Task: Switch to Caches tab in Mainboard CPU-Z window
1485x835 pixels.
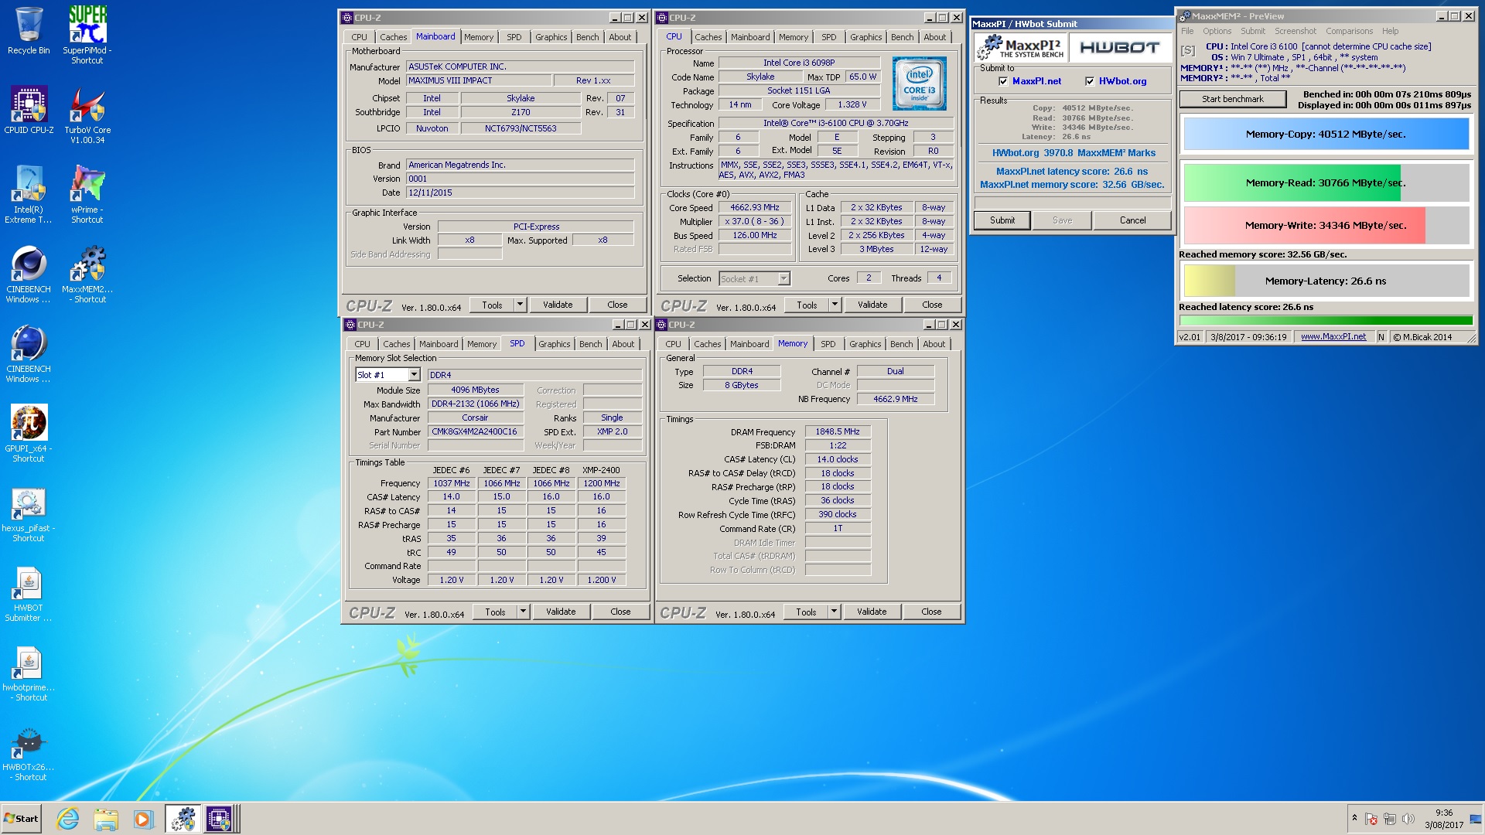Action: coord(393,37)
